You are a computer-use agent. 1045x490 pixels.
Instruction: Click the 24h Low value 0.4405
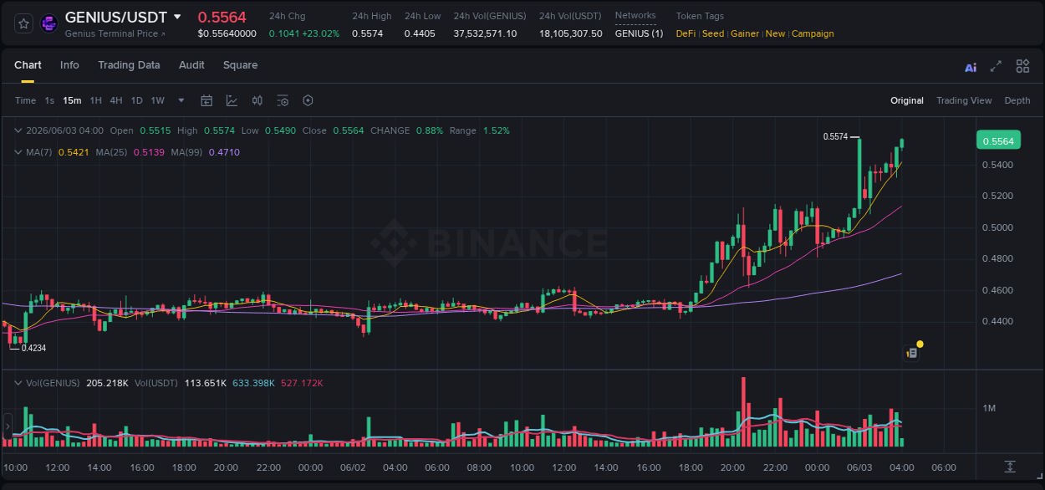(420, 33)
